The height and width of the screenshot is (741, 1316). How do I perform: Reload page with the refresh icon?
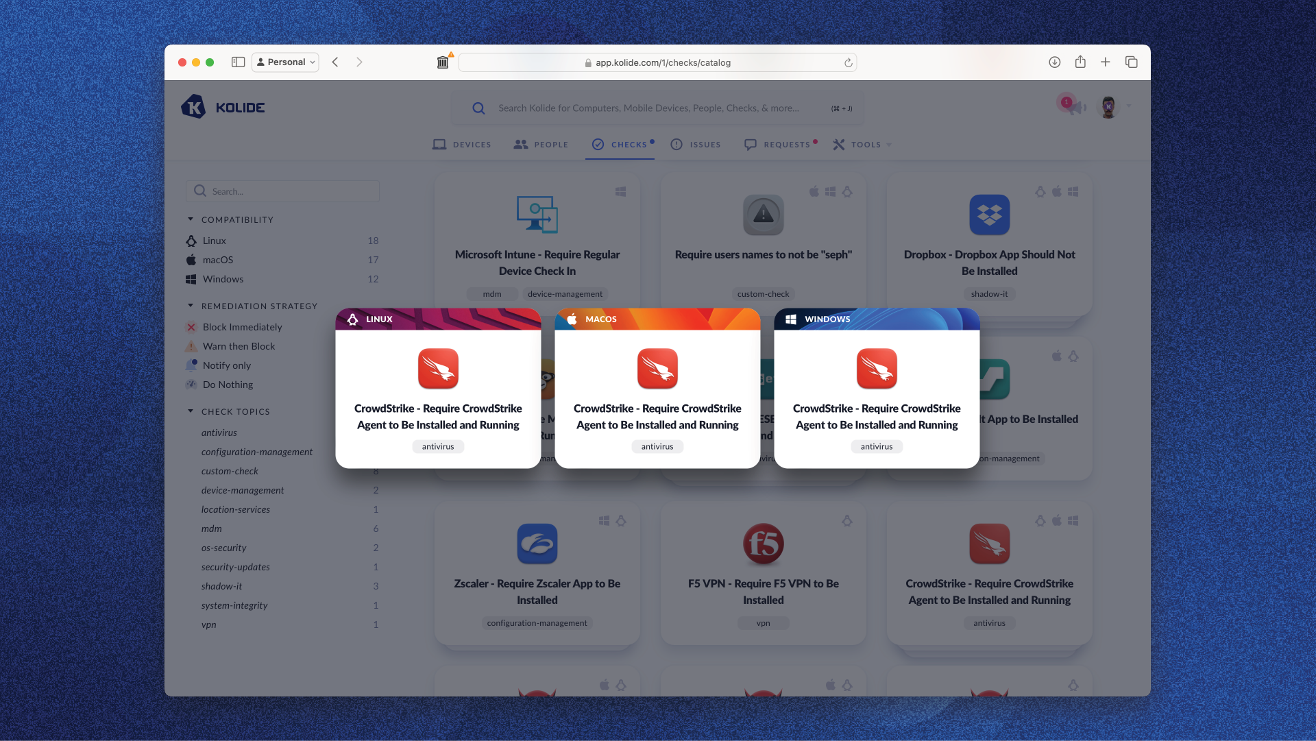pos(848,62)
